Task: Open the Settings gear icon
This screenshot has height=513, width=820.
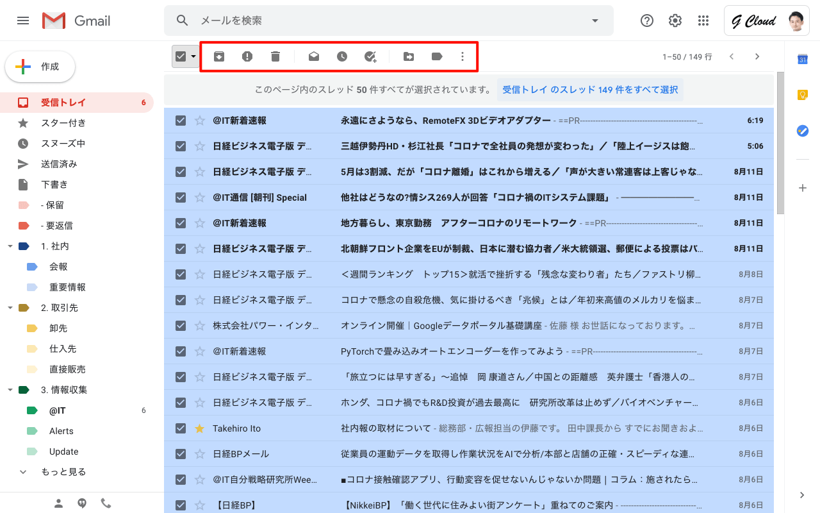Action: click(675, 21)
